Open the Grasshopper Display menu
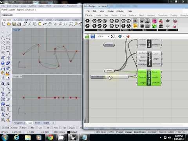The image size is (188, 141). [x=110, y=11]
